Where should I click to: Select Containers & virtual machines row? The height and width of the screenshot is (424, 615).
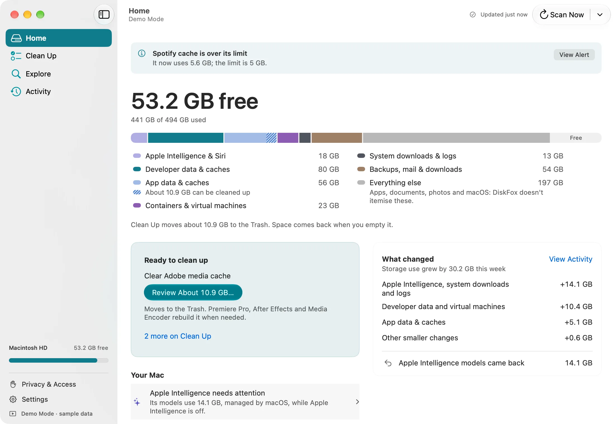tap(236, 206)
